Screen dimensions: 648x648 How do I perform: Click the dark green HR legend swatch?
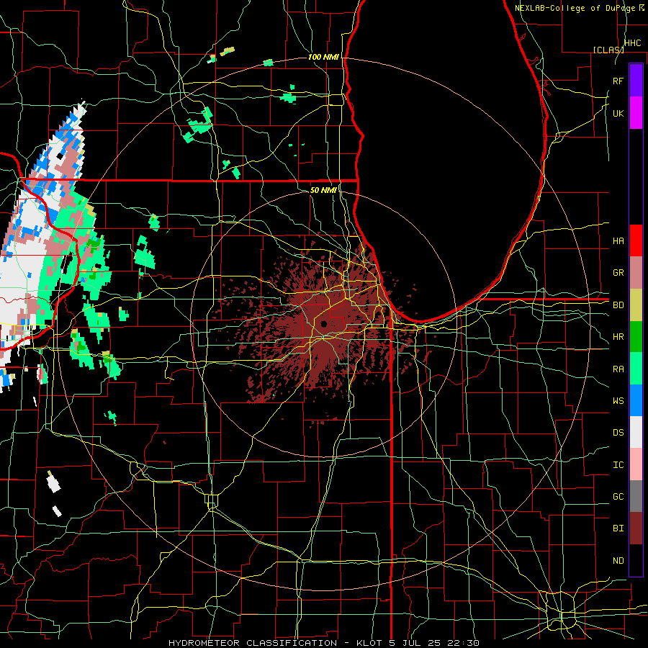(636, 337)
